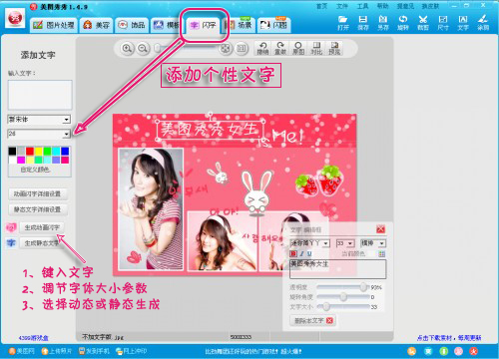Viewport: 499px width, 359px height.
Task: Switch to the 闪字 tab
Action: [204, 25]
